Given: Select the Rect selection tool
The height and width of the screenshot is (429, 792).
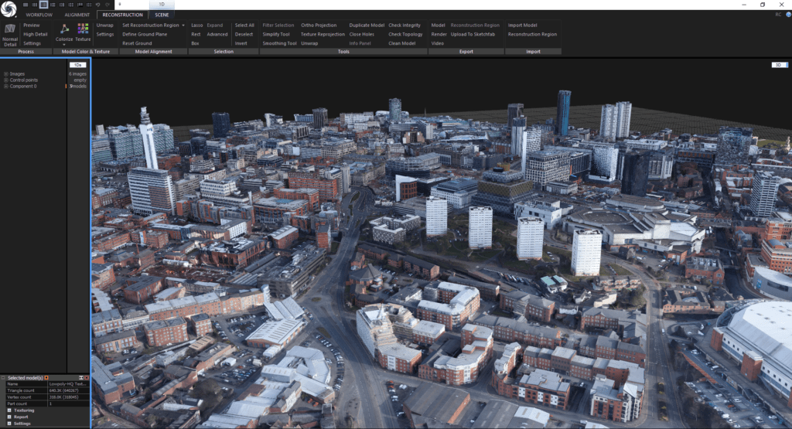Looking at the screenshot, I should point(196,34).
